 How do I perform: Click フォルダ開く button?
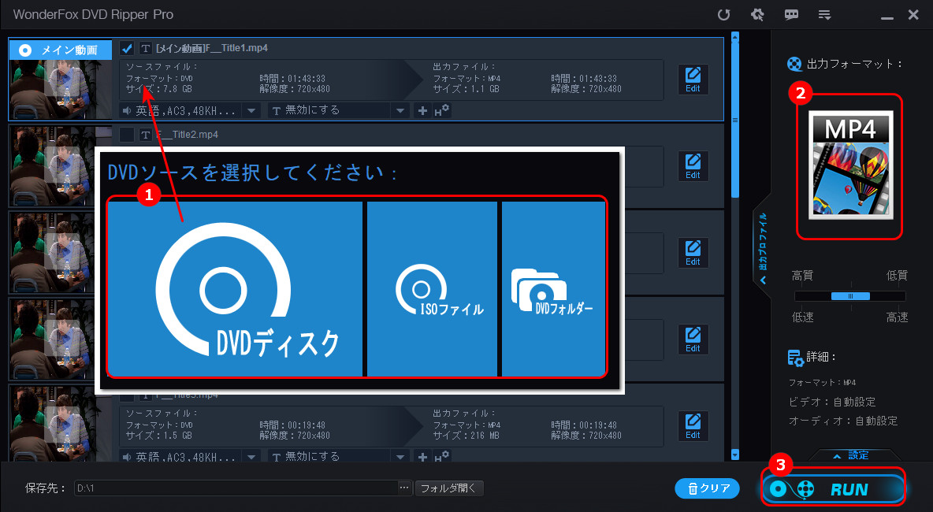(x=449, y=488)
